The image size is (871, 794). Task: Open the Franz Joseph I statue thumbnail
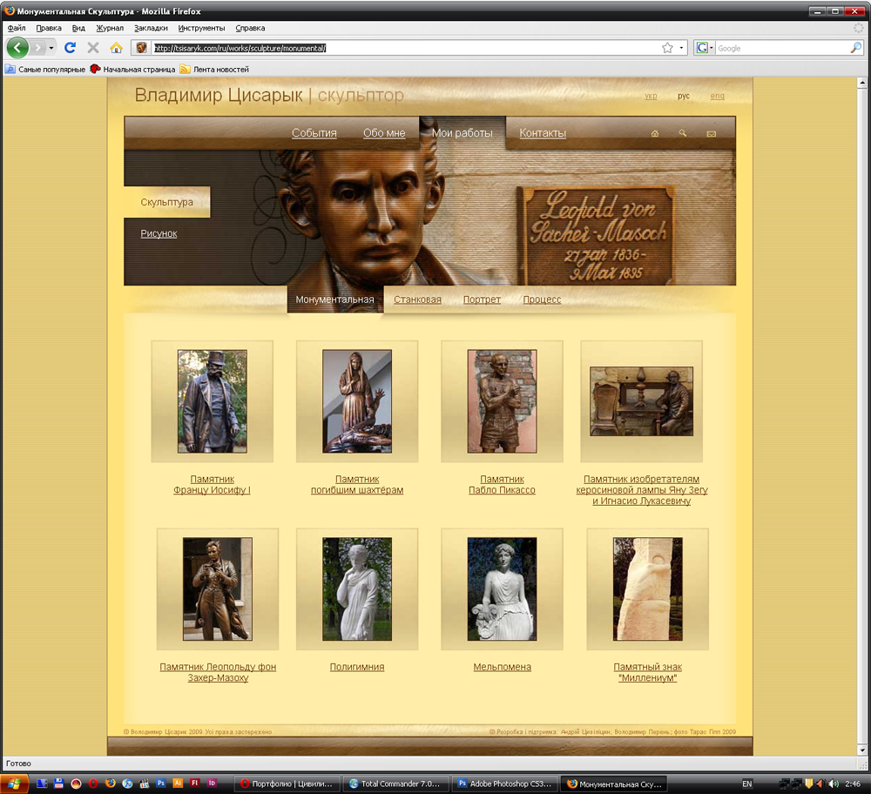213,401
